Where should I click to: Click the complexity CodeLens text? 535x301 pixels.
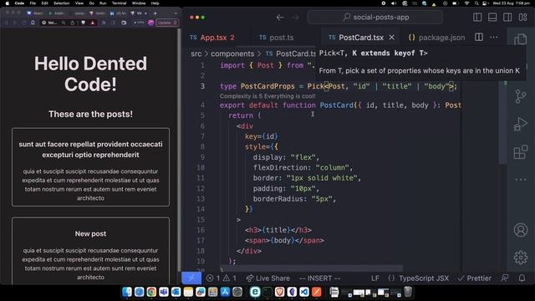267,96
